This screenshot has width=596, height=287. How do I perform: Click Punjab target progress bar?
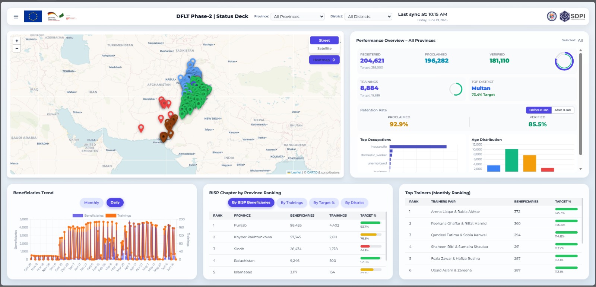click(371, 223)
